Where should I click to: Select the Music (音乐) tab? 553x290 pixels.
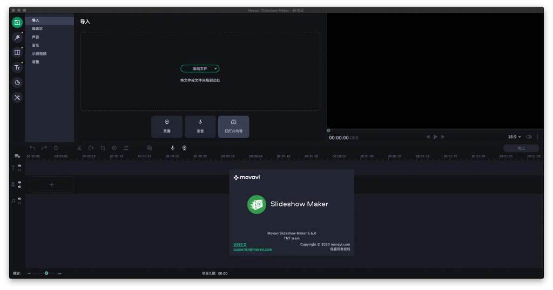pyautogui.click(x=49, y=45)
